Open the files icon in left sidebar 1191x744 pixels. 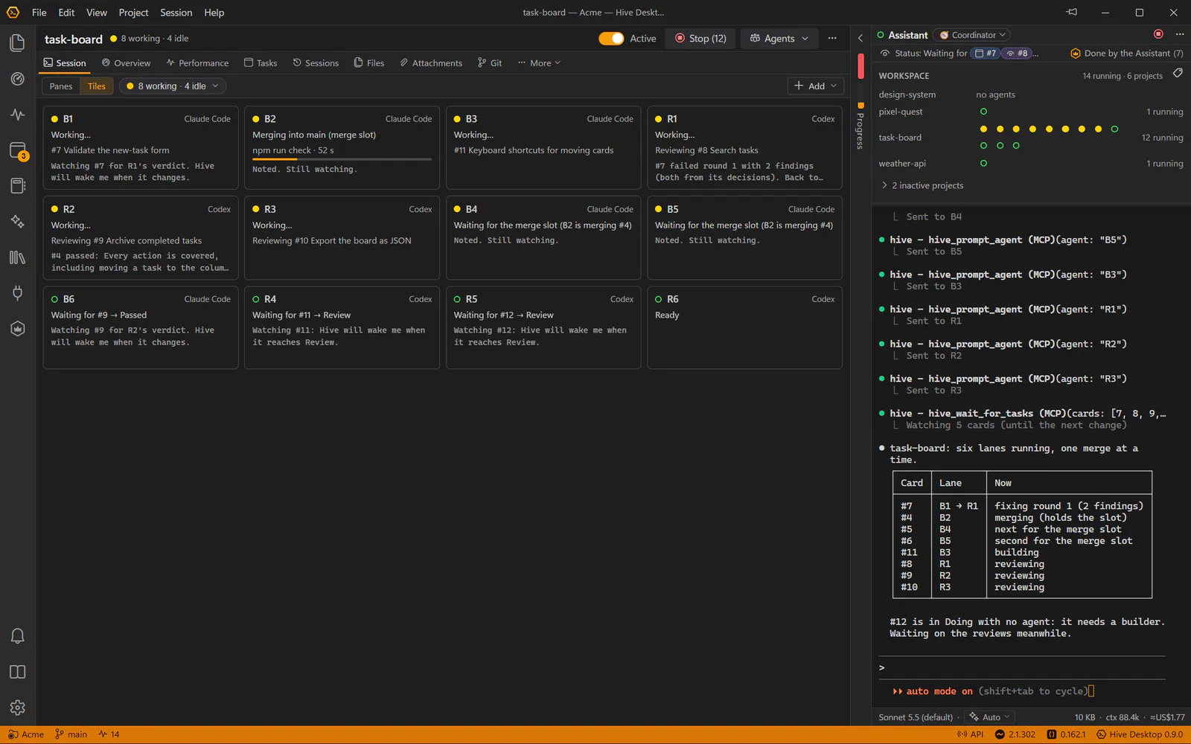click(17, 43)
